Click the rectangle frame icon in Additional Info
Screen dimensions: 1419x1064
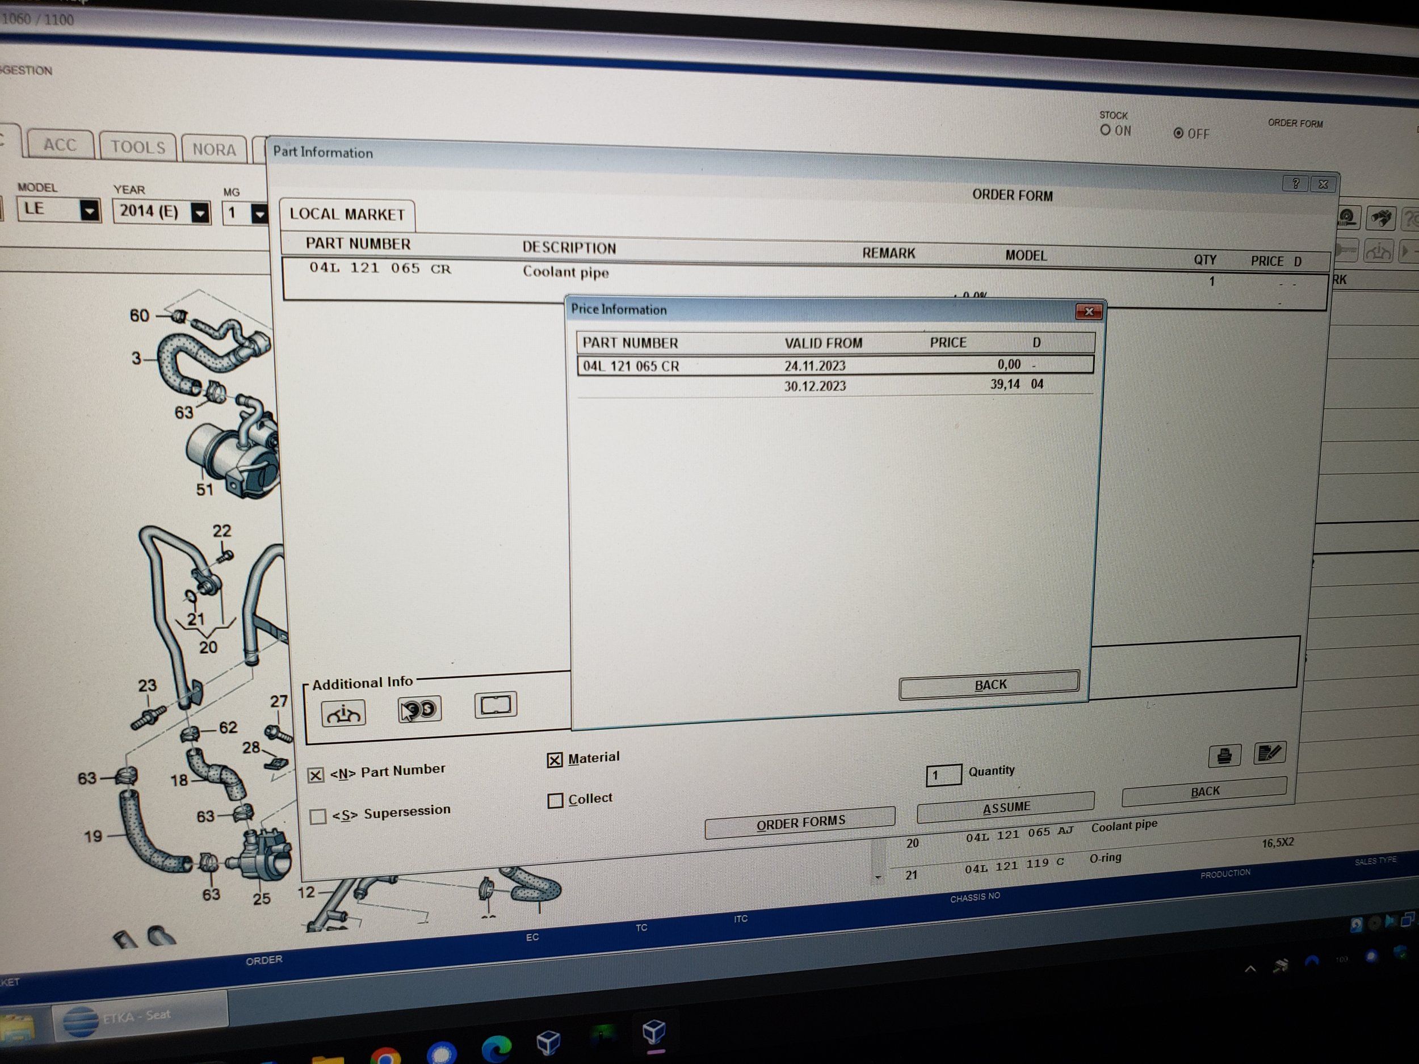pos(496,705)
